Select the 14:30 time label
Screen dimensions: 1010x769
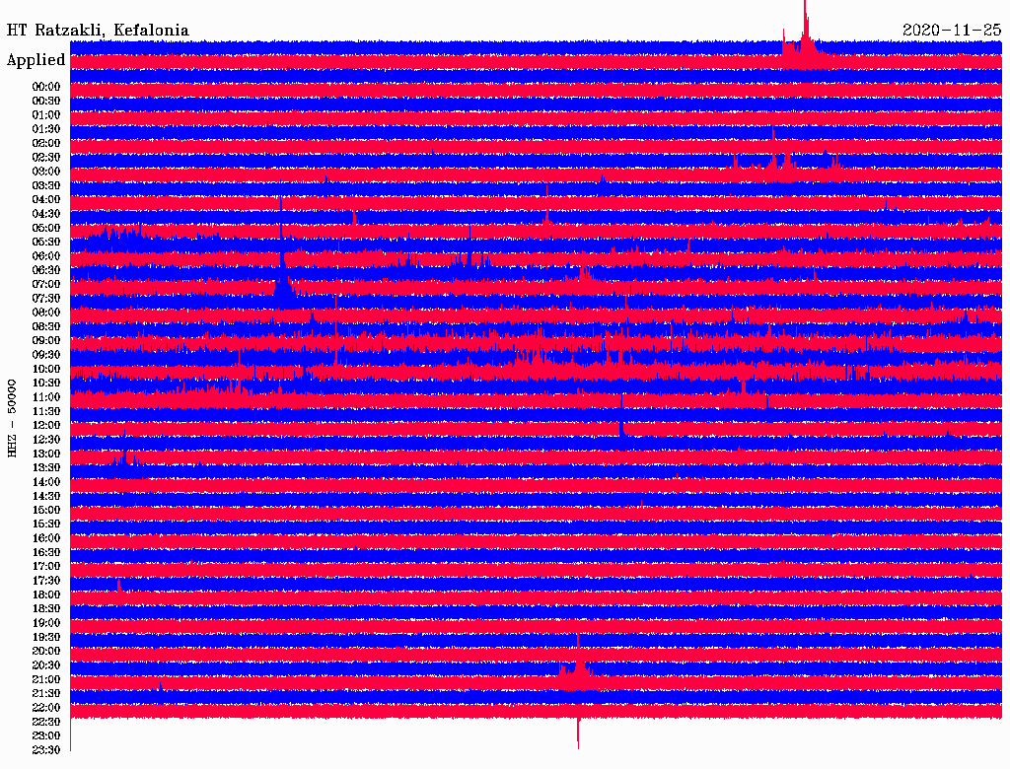[x=46, y=497]
